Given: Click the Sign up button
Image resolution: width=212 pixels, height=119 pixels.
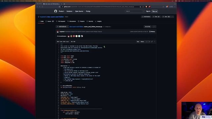Looking at the screenshot, I should pos(155,11).
